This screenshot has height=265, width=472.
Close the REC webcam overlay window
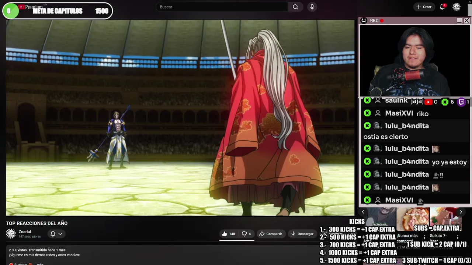point(467,21)
